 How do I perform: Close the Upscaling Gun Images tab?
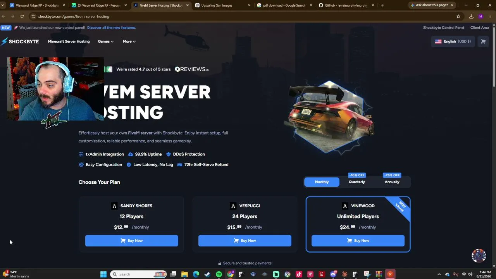(x=249, y=5)
